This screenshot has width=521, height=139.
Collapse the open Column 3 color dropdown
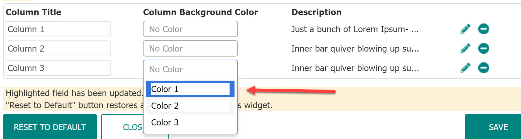pos(190,69)
